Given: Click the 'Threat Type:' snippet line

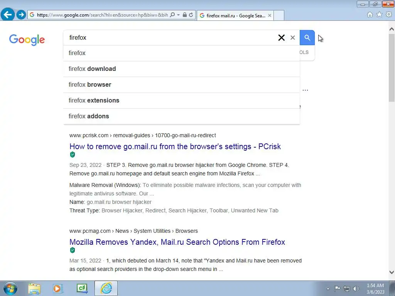Looking at the screenshot, I should (174, 211).
